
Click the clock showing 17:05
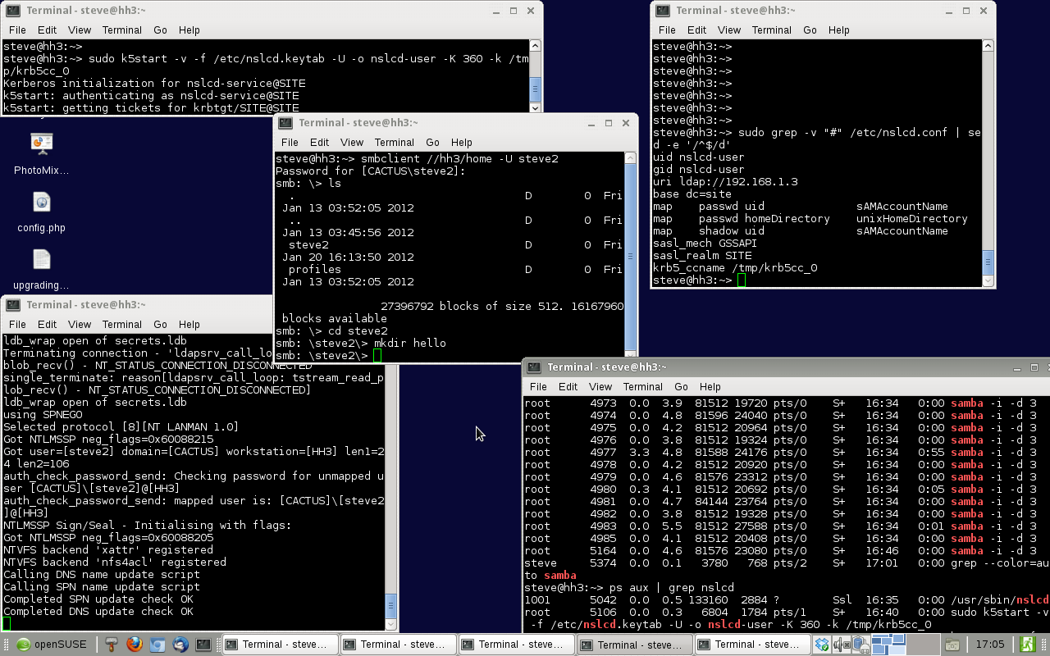(x=990, y=644)
